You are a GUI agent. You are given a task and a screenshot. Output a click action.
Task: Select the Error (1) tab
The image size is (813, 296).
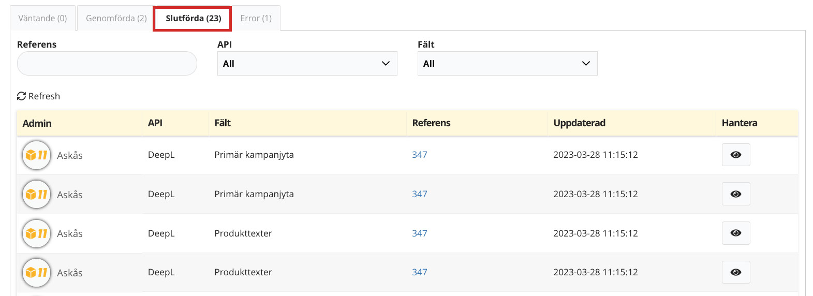[256, 18]
